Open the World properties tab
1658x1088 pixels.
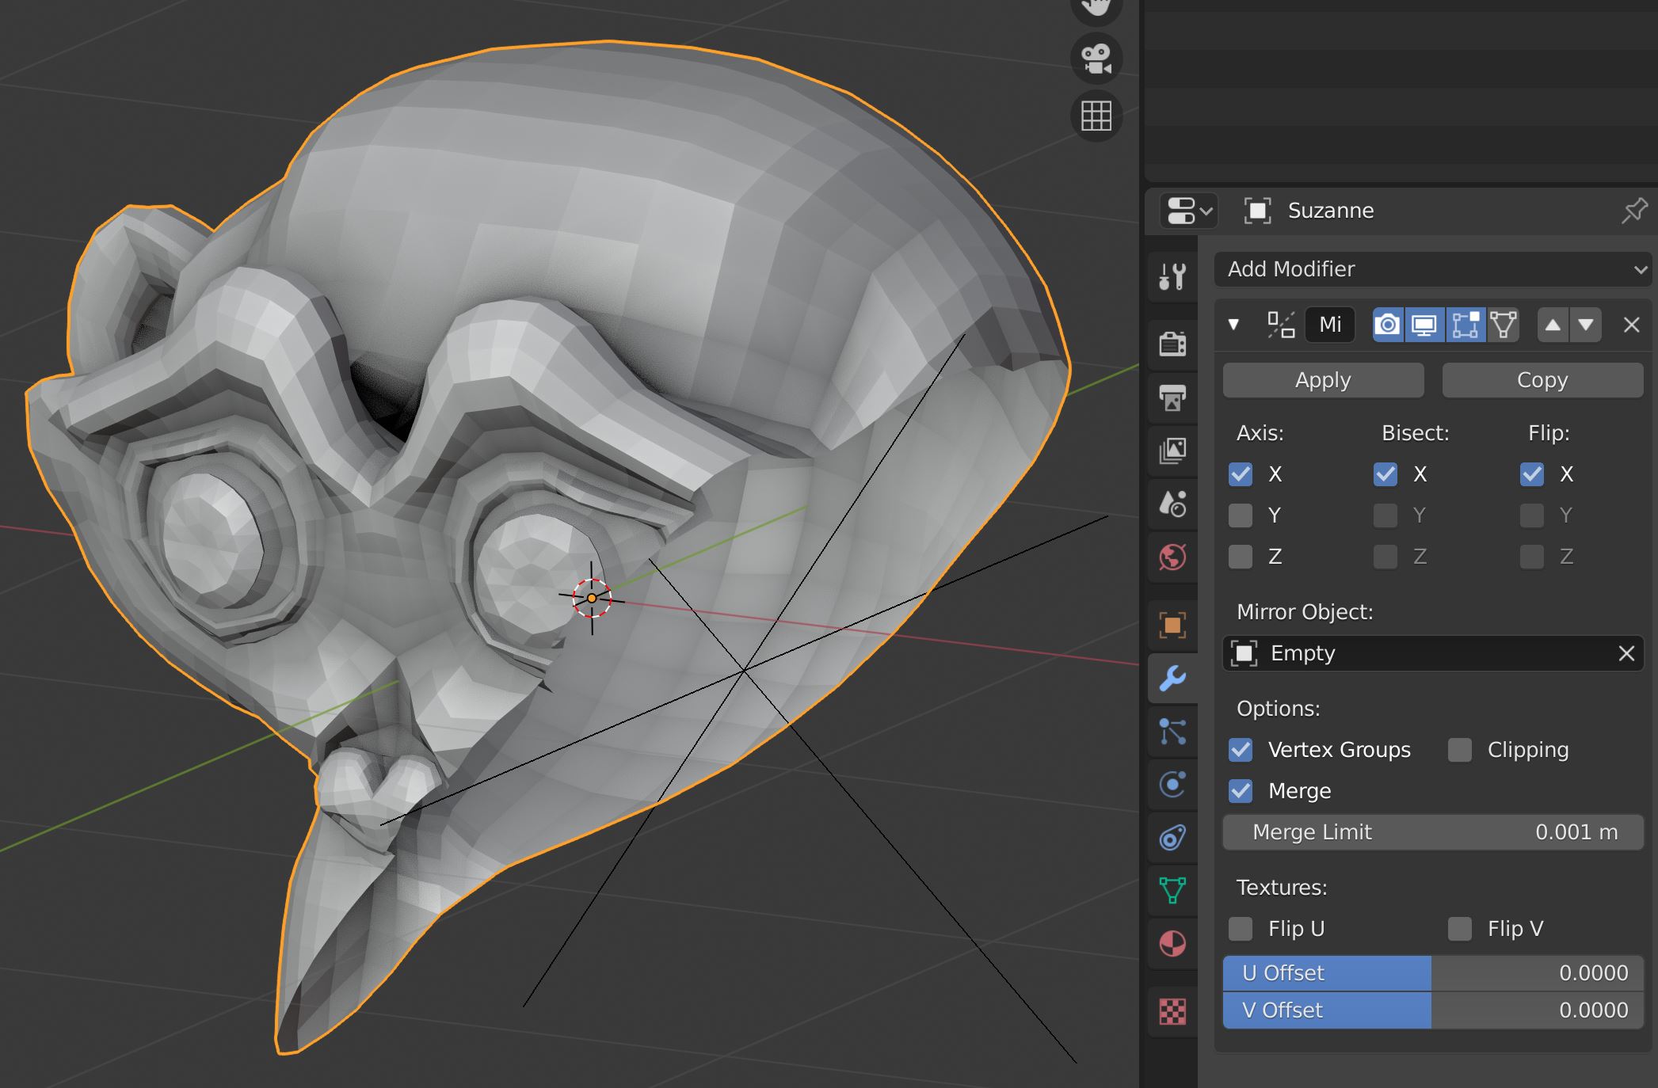[1172, 557]
